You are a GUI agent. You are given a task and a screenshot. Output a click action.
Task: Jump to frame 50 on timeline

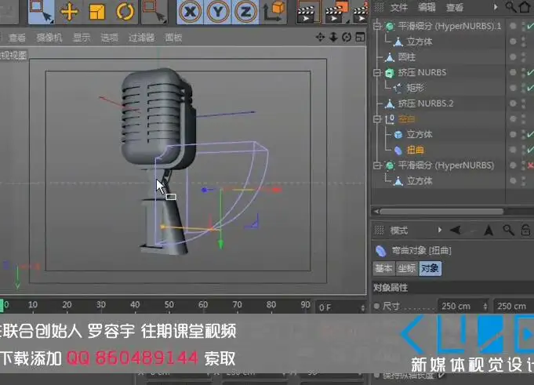[169, 304]
